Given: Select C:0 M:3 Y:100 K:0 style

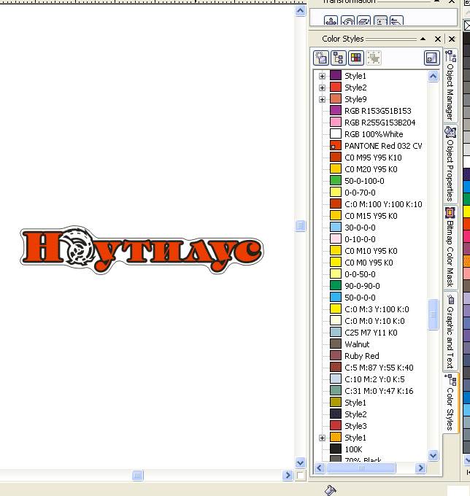Looking at the screenshot, I should (370, 309).
